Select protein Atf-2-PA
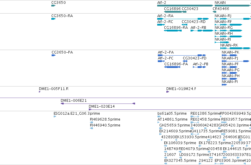This screenshot has width=251, height=165. pyautogui.click(x=182, y=55)
